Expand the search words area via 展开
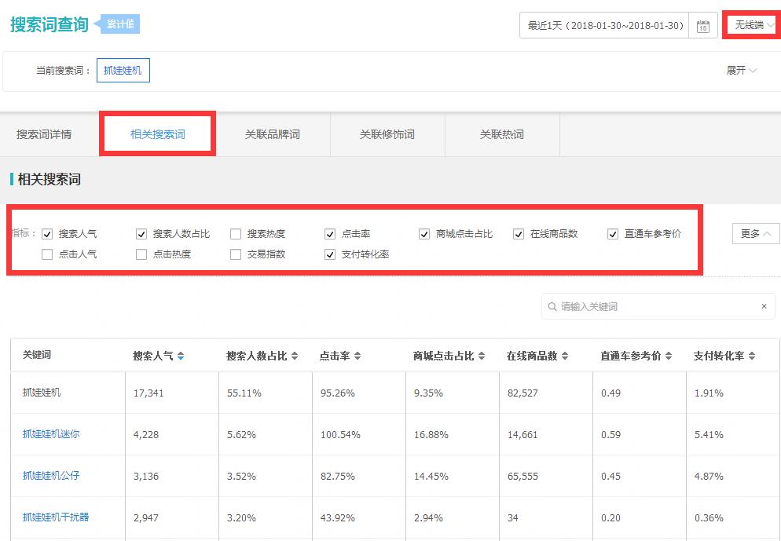Viewport: 781px width, 541px height. pyautogui.click(x=740, y=70)
